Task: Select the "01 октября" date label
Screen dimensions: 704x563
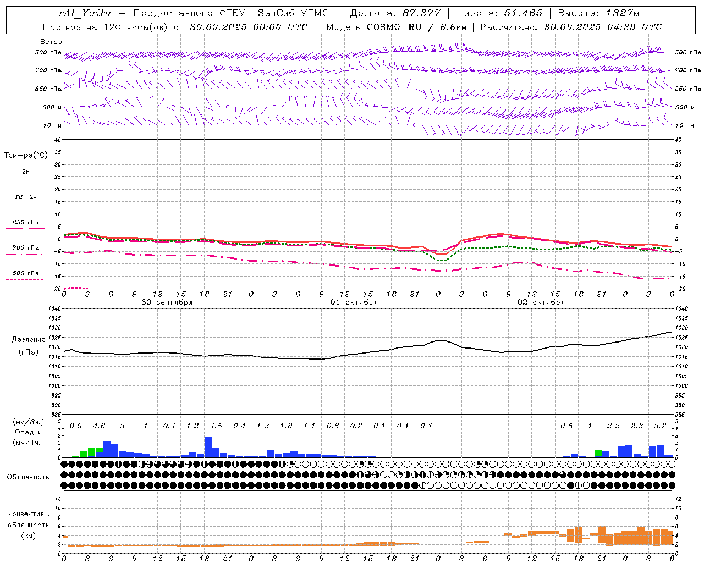Action: tap(354, 302)
